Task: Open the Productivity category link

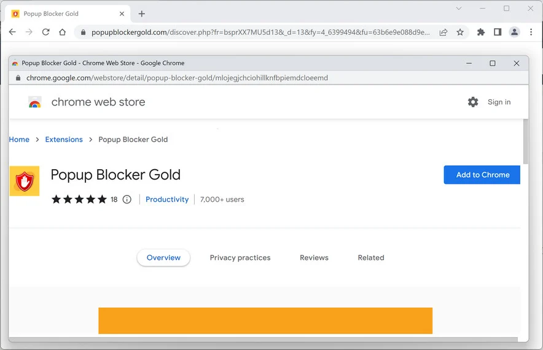Action: [167, 199]
